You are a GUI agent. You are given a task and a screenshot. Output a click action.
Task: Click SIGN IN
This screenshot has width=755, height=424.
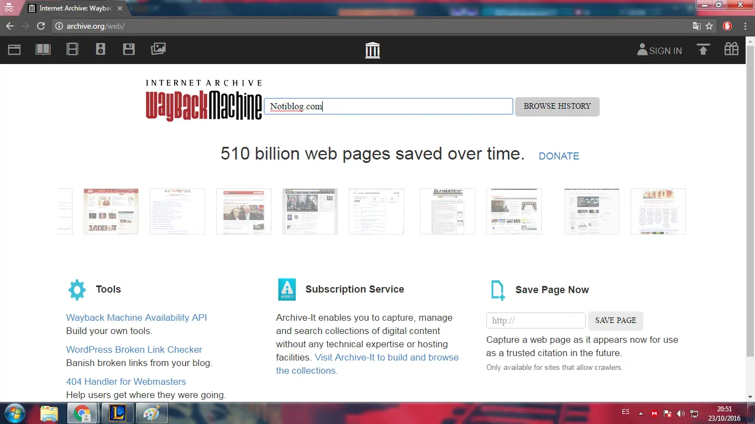pos(659,50)
